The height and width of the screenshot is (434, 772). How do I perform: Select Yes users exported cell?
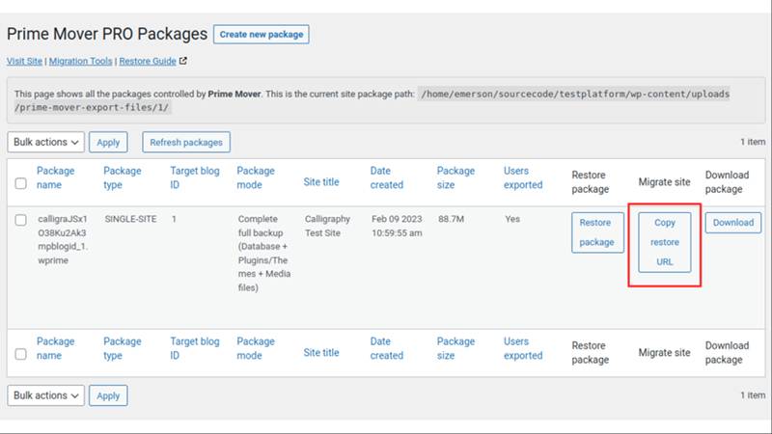[x=512, y=219]
